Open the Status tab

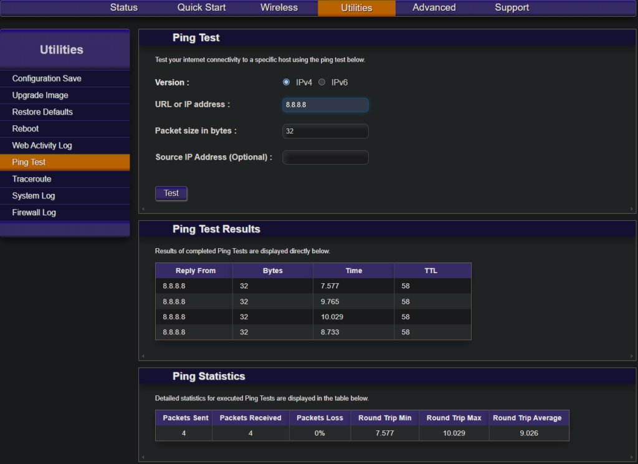click(x=124, y=7)
